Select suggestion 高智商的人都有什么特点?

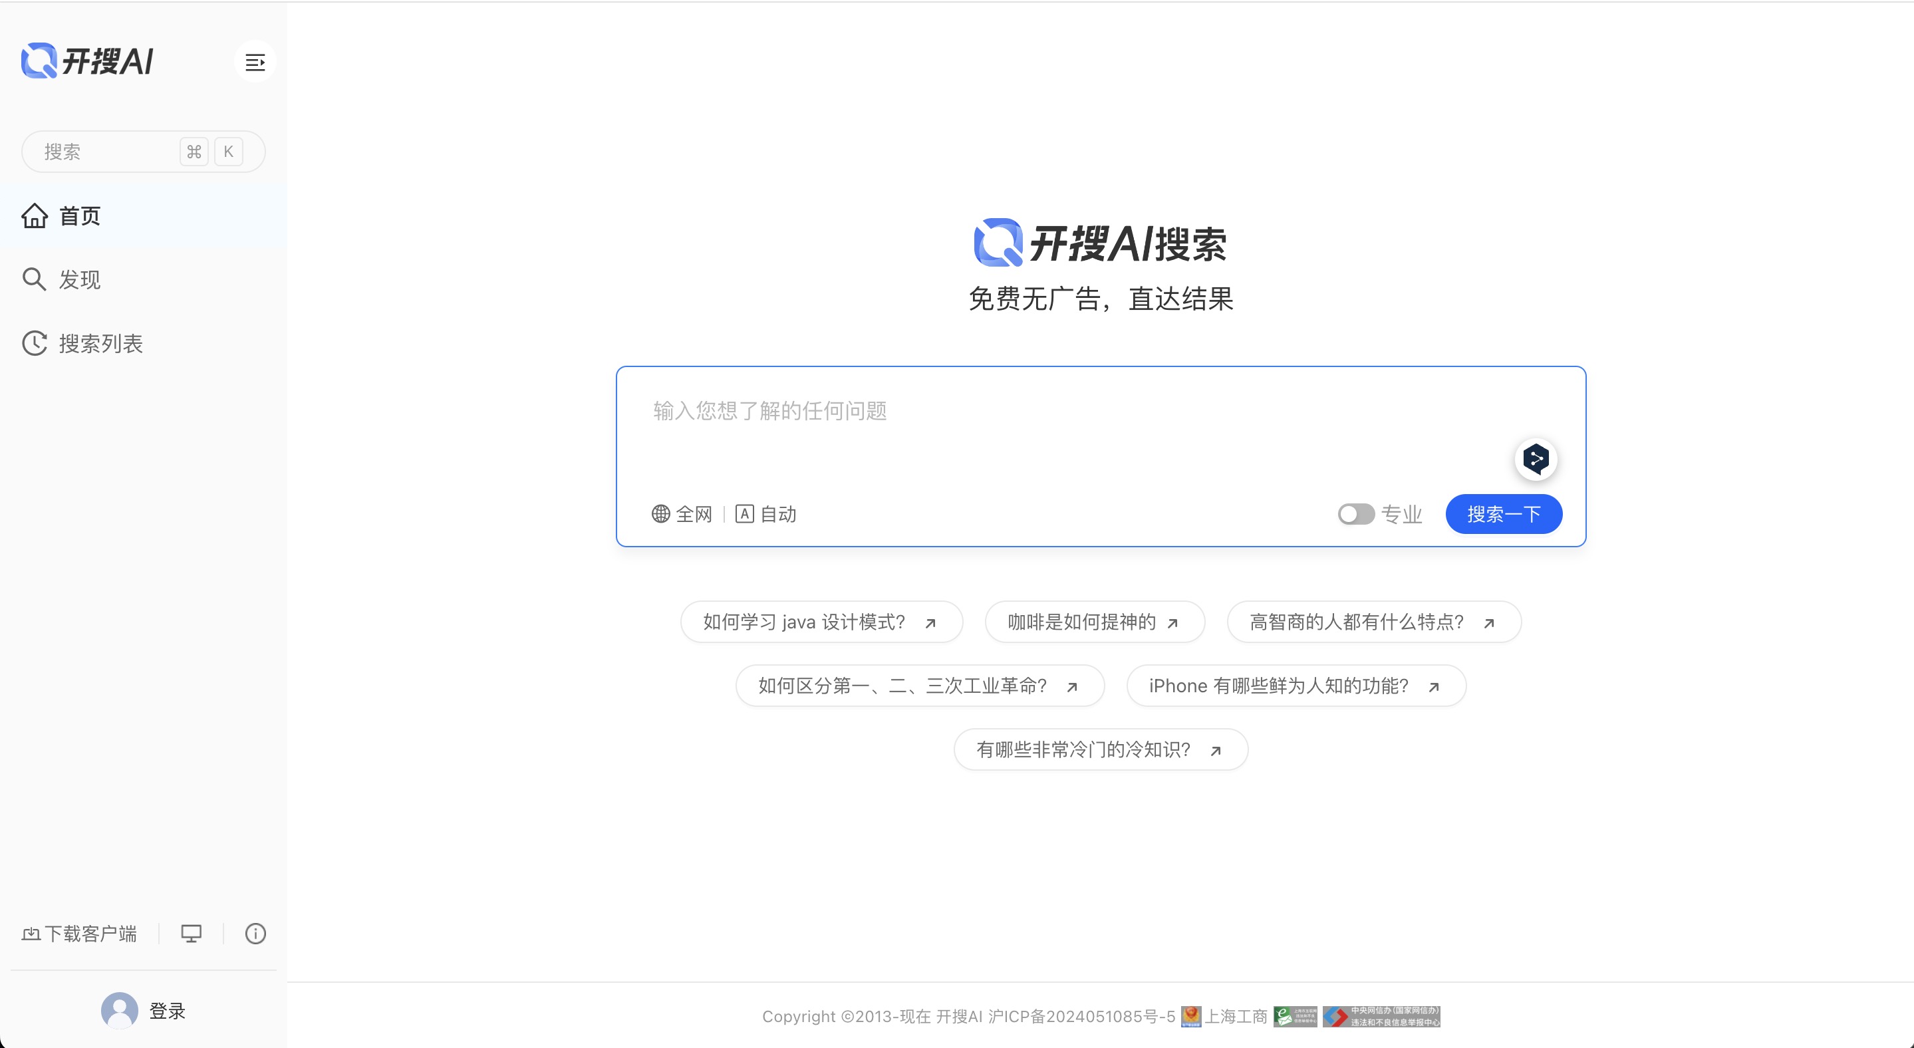[1374, 622]
